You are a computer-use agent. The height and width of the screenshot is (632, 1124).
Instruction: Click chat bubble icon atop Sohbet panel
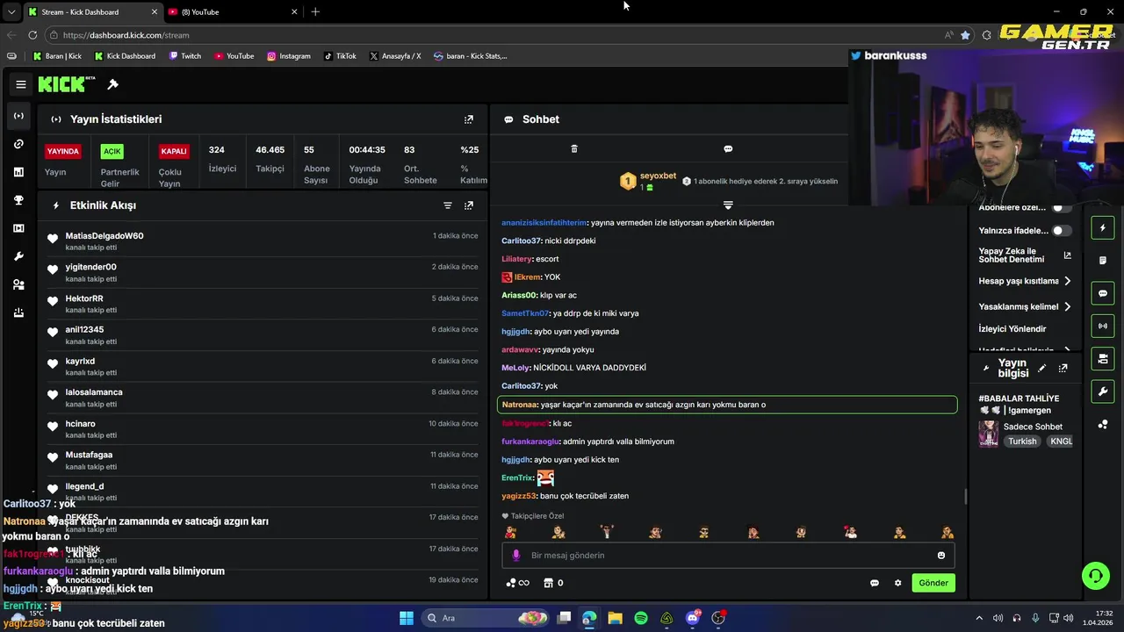(x=728, y=149)
